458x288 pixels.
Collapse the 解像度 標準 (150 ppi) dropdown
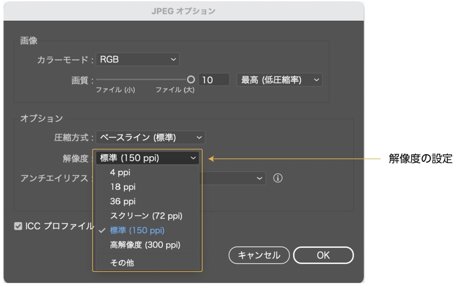coord(148,158)
